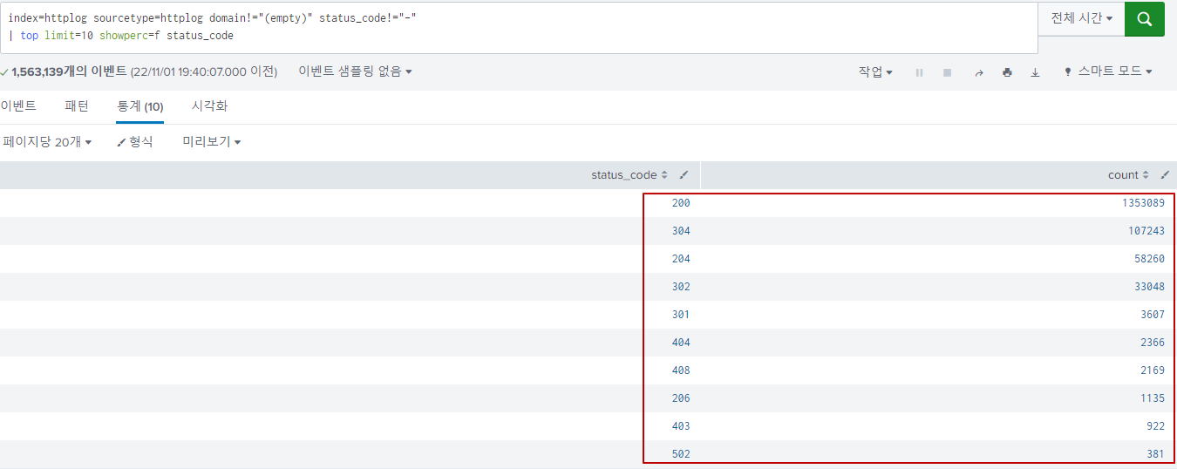Screen dimensions: 1177x469
Task: Click count value 58260
Action: tap(1149, 259)
